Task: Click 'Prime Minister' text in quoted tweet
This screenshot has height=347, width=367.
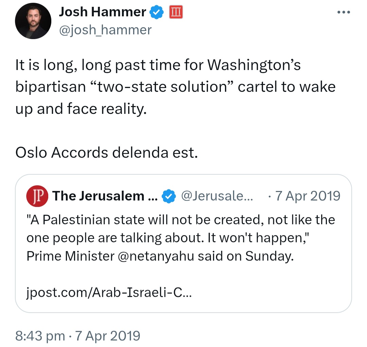Action: click(x=70, y=256)
